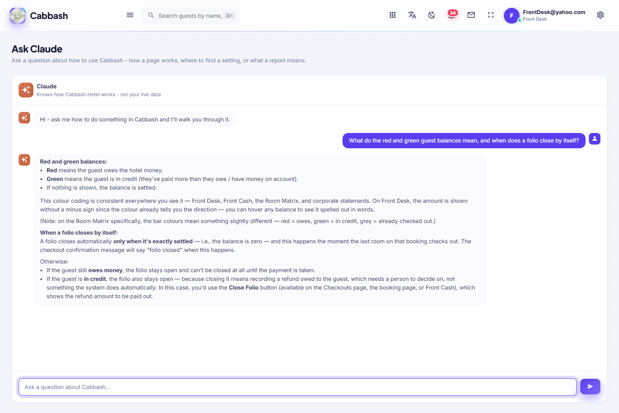This screenshot has width=619, height=413.
Task: Click 'Knows how Cabbash Hotel works' subtitle
Action: coord(99,95)
